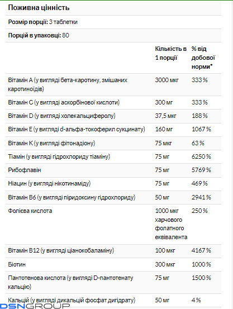This screenshot has width=233, height=309.
Task: Click the Вітамін K 63 % value
Action: click(198, 143)
